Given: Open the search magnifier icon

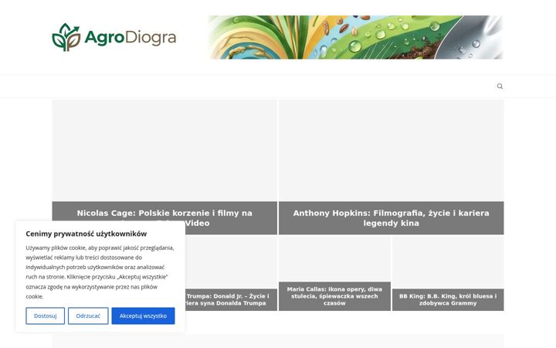Looking at the screenshot, I should [500, 87].
